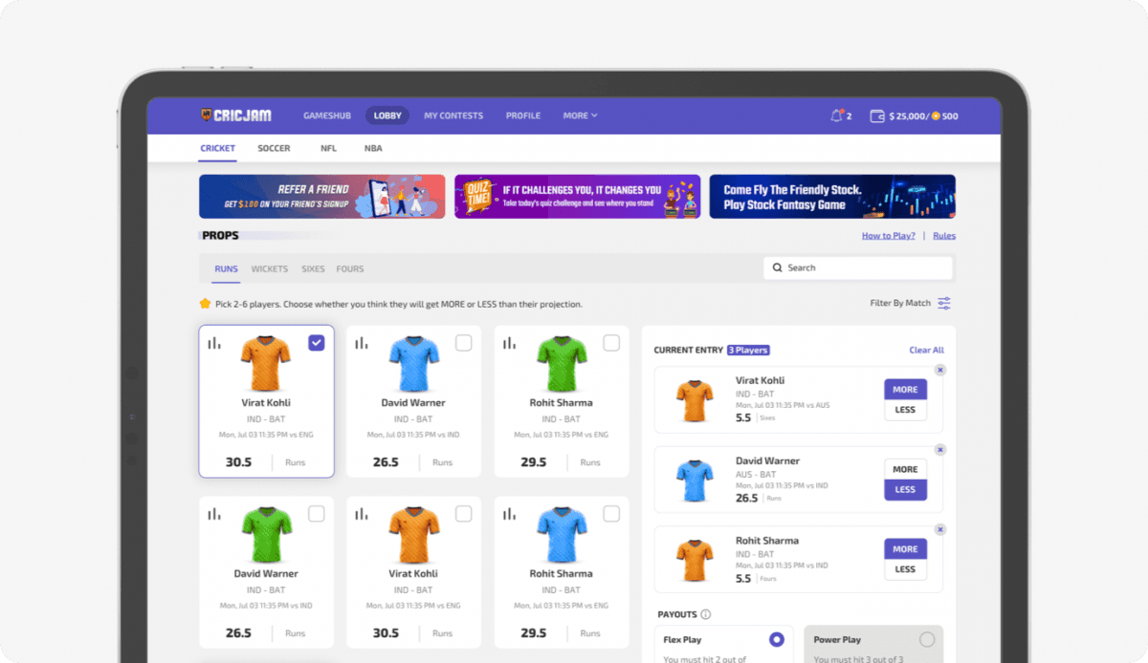This screenshot has width=1148, height=663.
Task: Open the Stock Fantasy Game banner
Action: tap(832, 197)
